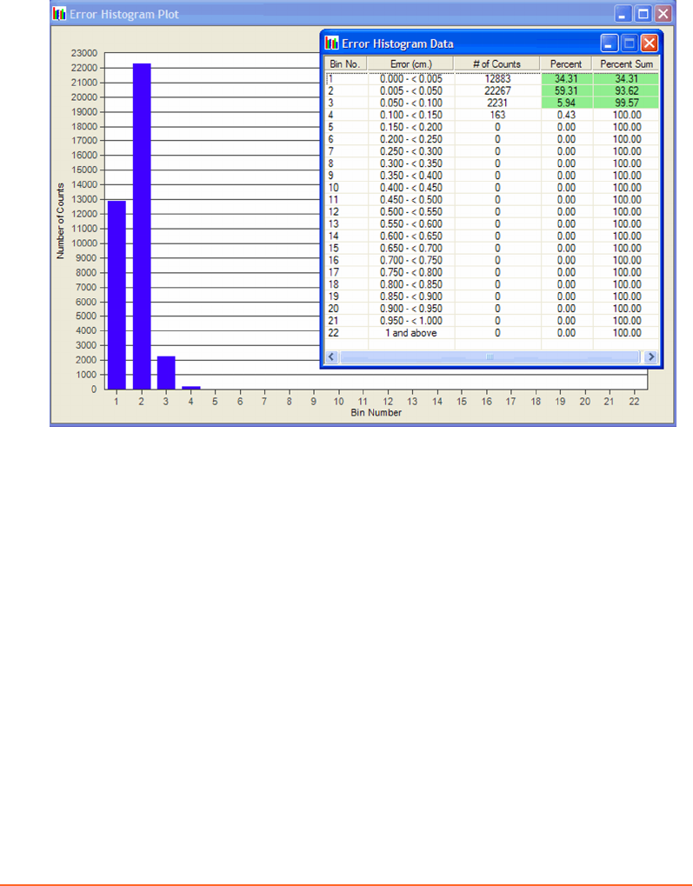693x886 pixels.
Task: Select the '1 and above' error cell
Action: point(411,333)
